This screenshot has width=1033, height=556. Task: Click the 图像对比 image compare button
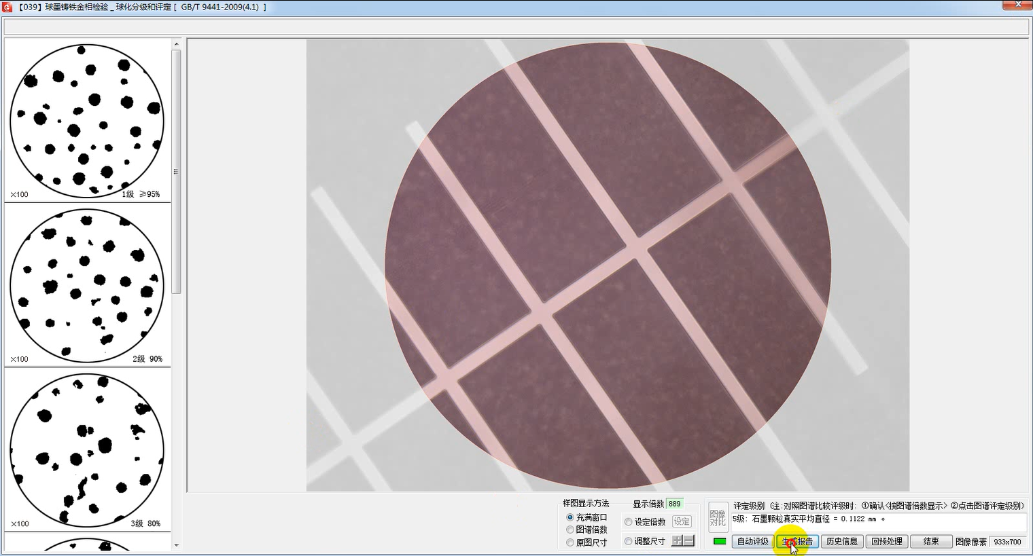pos(718,518)
